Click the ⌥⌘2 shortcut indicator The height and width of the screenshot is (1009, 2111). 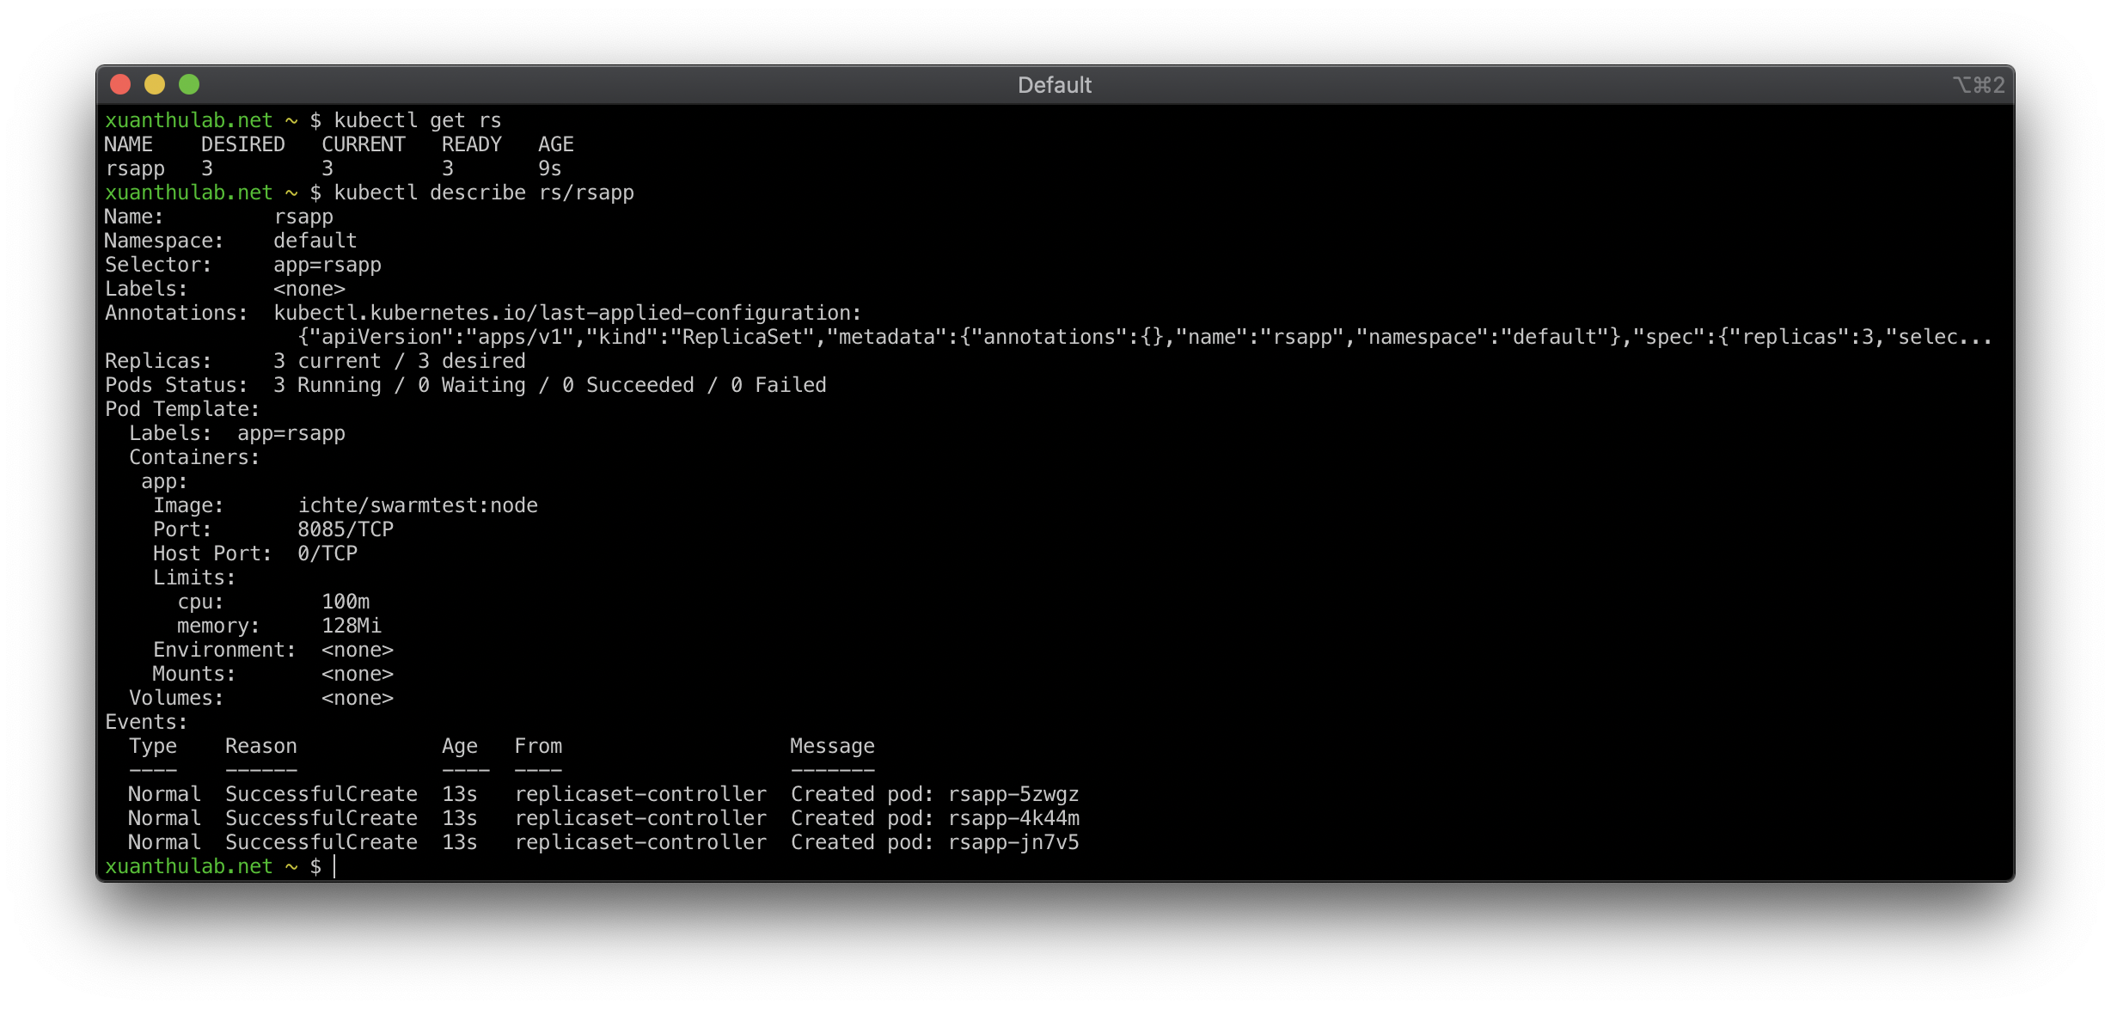tap(1978, 85)
